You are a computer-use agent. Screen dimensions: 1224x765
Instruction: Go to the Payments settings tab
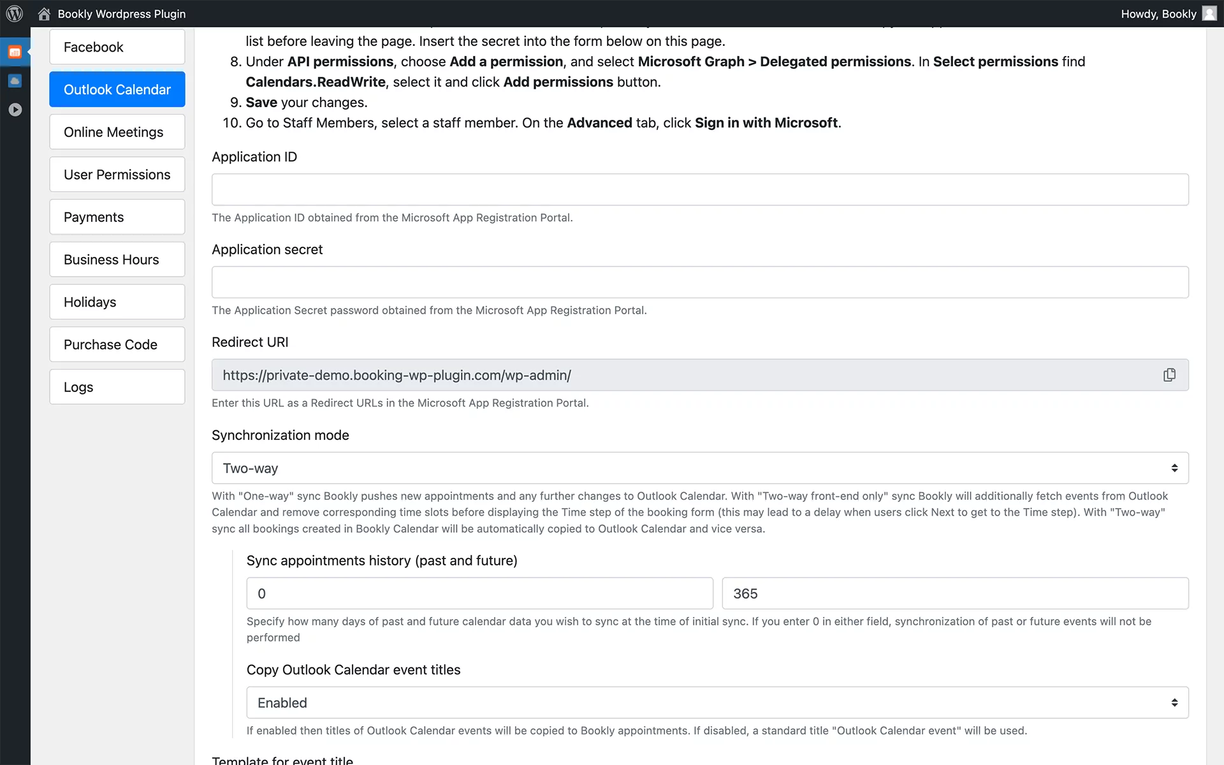(x=117, y=217)
